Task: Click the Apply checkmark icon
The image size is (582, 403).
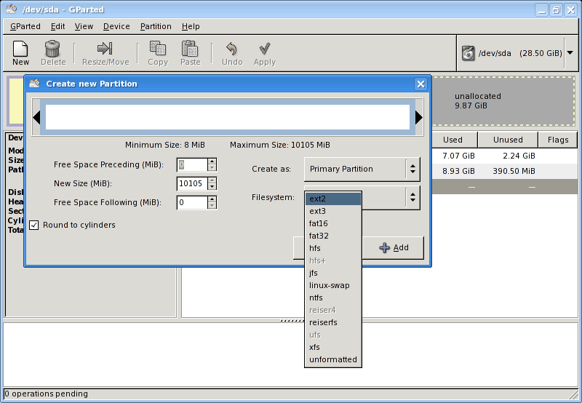Action: (265, 49)
